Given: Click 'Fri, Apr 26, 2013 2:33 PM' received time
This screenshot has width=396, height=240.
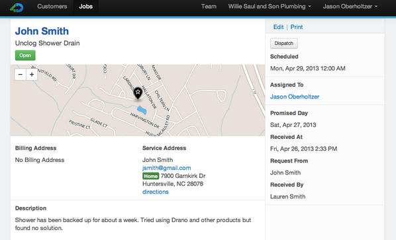Looking at the screenshot, I should point(303,149).
